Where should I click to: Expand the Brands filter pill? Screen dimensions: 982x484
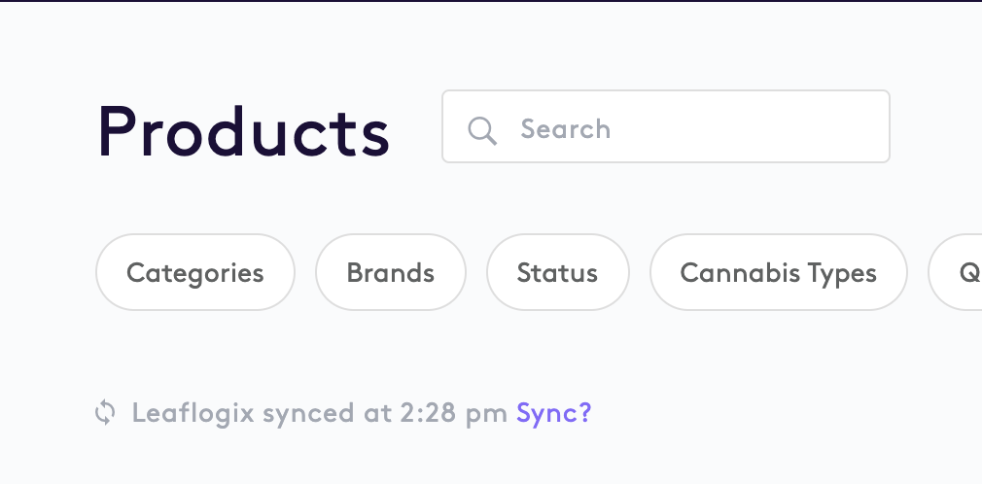tap(391, 272)
